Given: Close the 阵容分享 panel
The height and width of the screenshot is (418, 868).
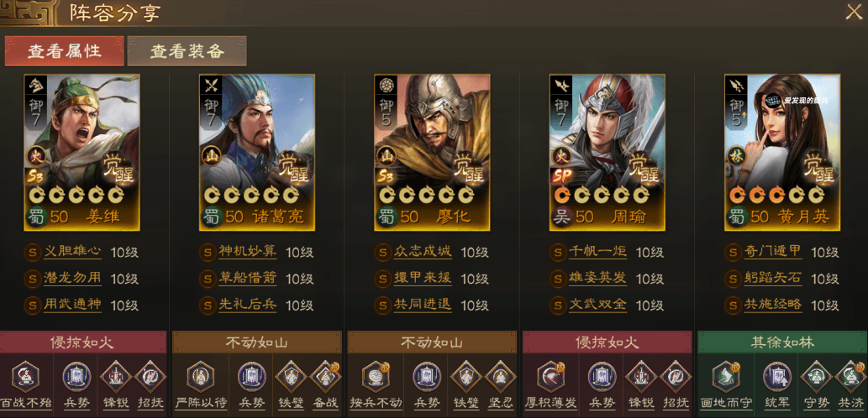Looking at the screenshot, I should (855, 12).
